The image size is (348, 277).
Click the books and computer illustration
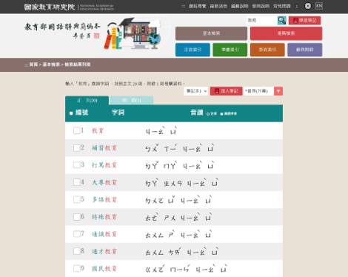coord(132,33)
